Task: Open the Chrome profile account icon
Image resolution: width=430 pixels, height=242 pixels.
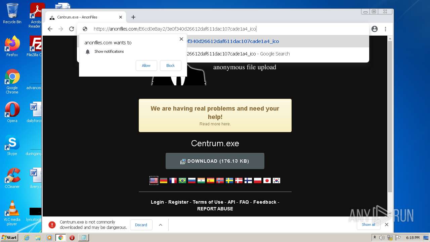Action: pyautogui.click(x=375, y=29)
